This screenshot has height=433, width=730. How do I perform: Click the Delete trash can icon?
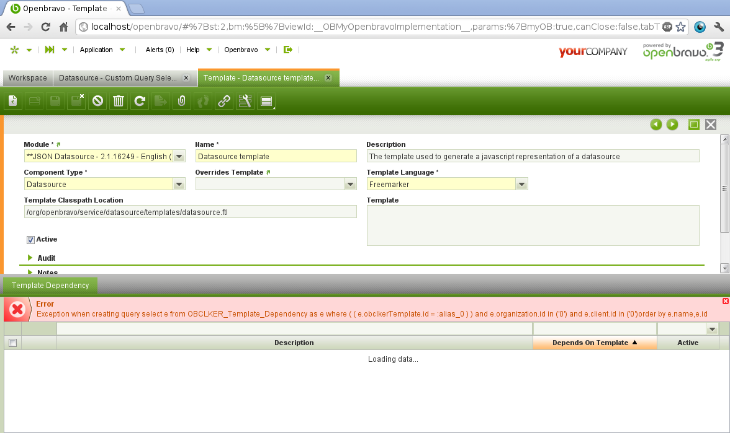pyautogui.click(x=118, y=101)
